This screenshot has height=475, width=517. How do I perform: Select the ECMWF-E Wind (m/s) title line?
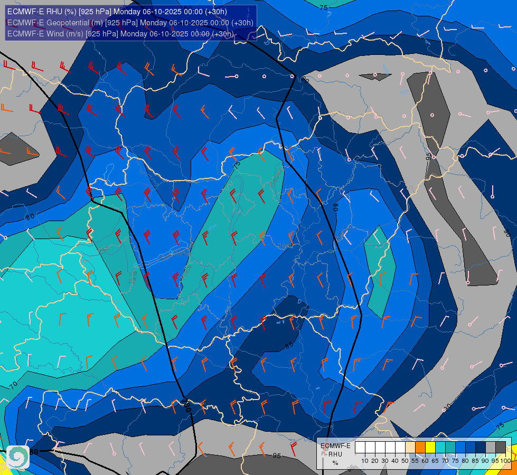coord(120,34)
